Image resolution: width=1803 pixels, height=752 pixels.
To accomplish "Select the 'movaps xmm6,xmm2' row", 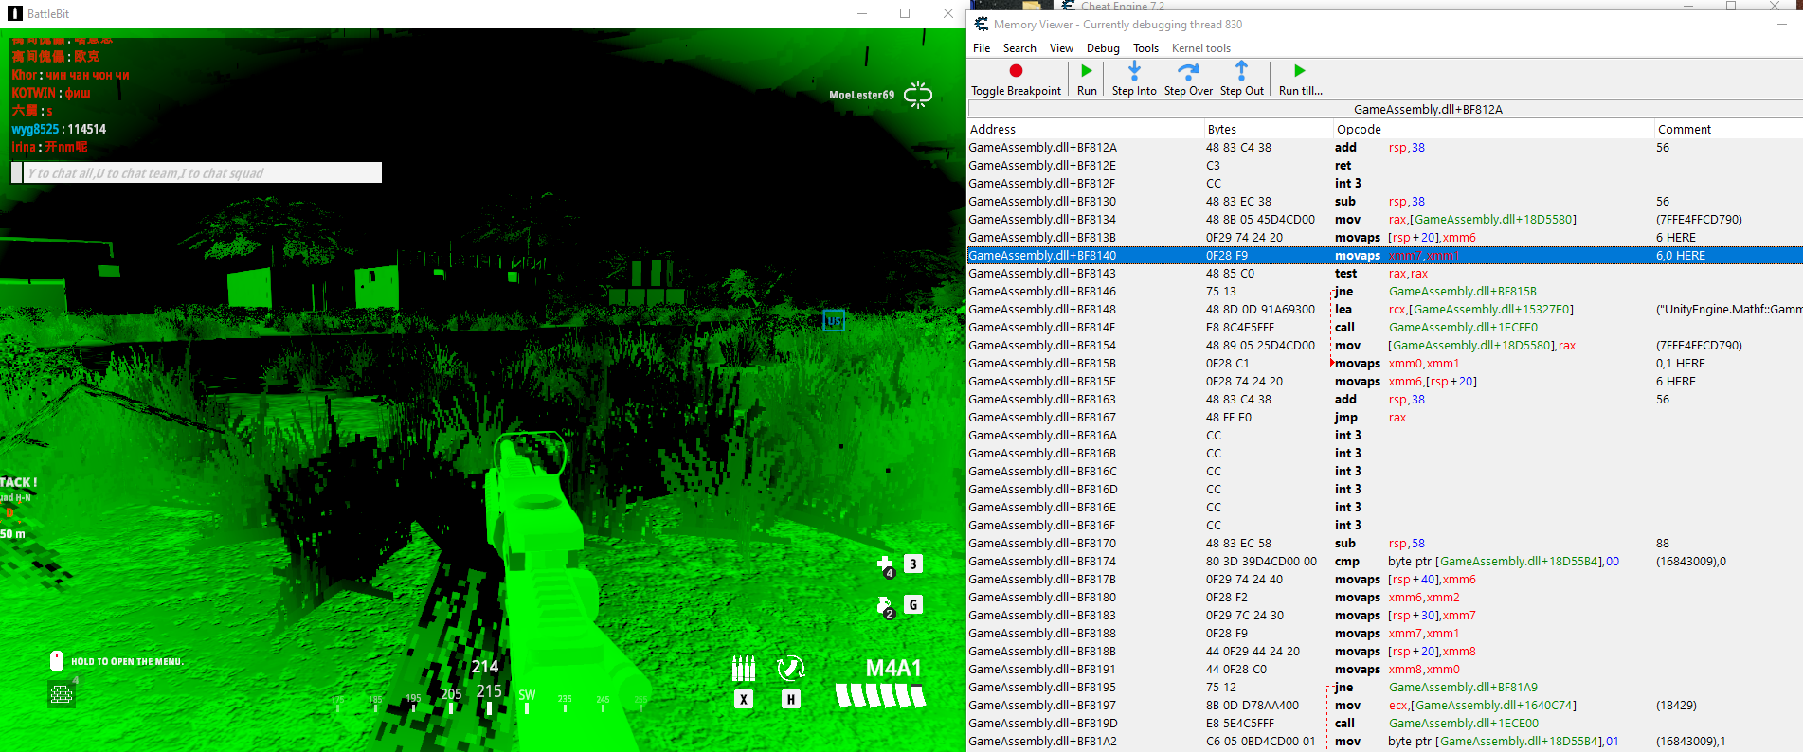I will point(1385,598).
